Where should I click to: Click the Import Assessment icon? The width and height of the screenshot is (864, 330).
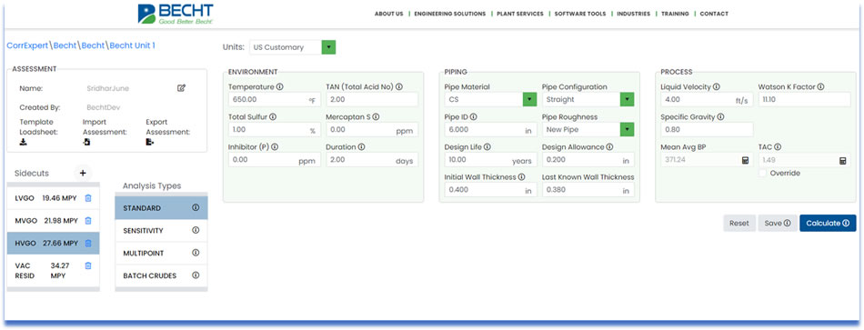[x=86, y=142]
